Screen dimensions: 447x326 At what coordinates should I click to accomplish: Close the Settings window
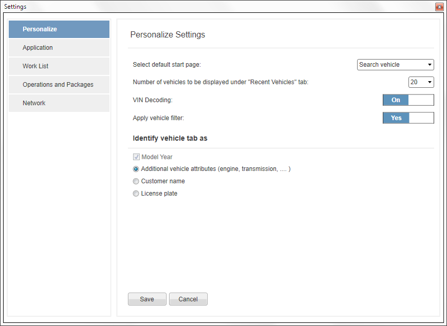tap(439, 7)
